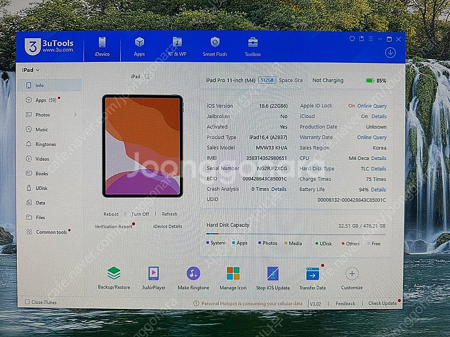The image size is (450, 337).
Task: Click the System legend color square
Action: (208, 243)
